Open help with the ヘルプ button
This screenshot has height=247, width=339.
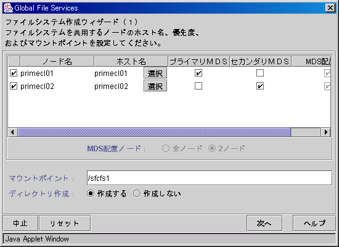(314, 223)
